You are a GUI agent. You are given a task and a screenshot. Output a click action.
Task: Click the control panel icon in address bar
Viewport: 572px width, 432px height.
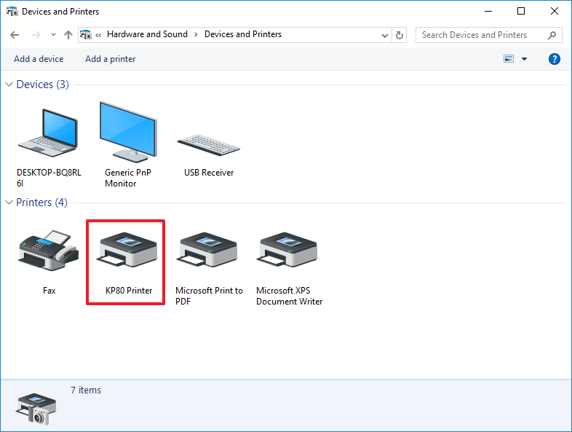tap(86, 35)
